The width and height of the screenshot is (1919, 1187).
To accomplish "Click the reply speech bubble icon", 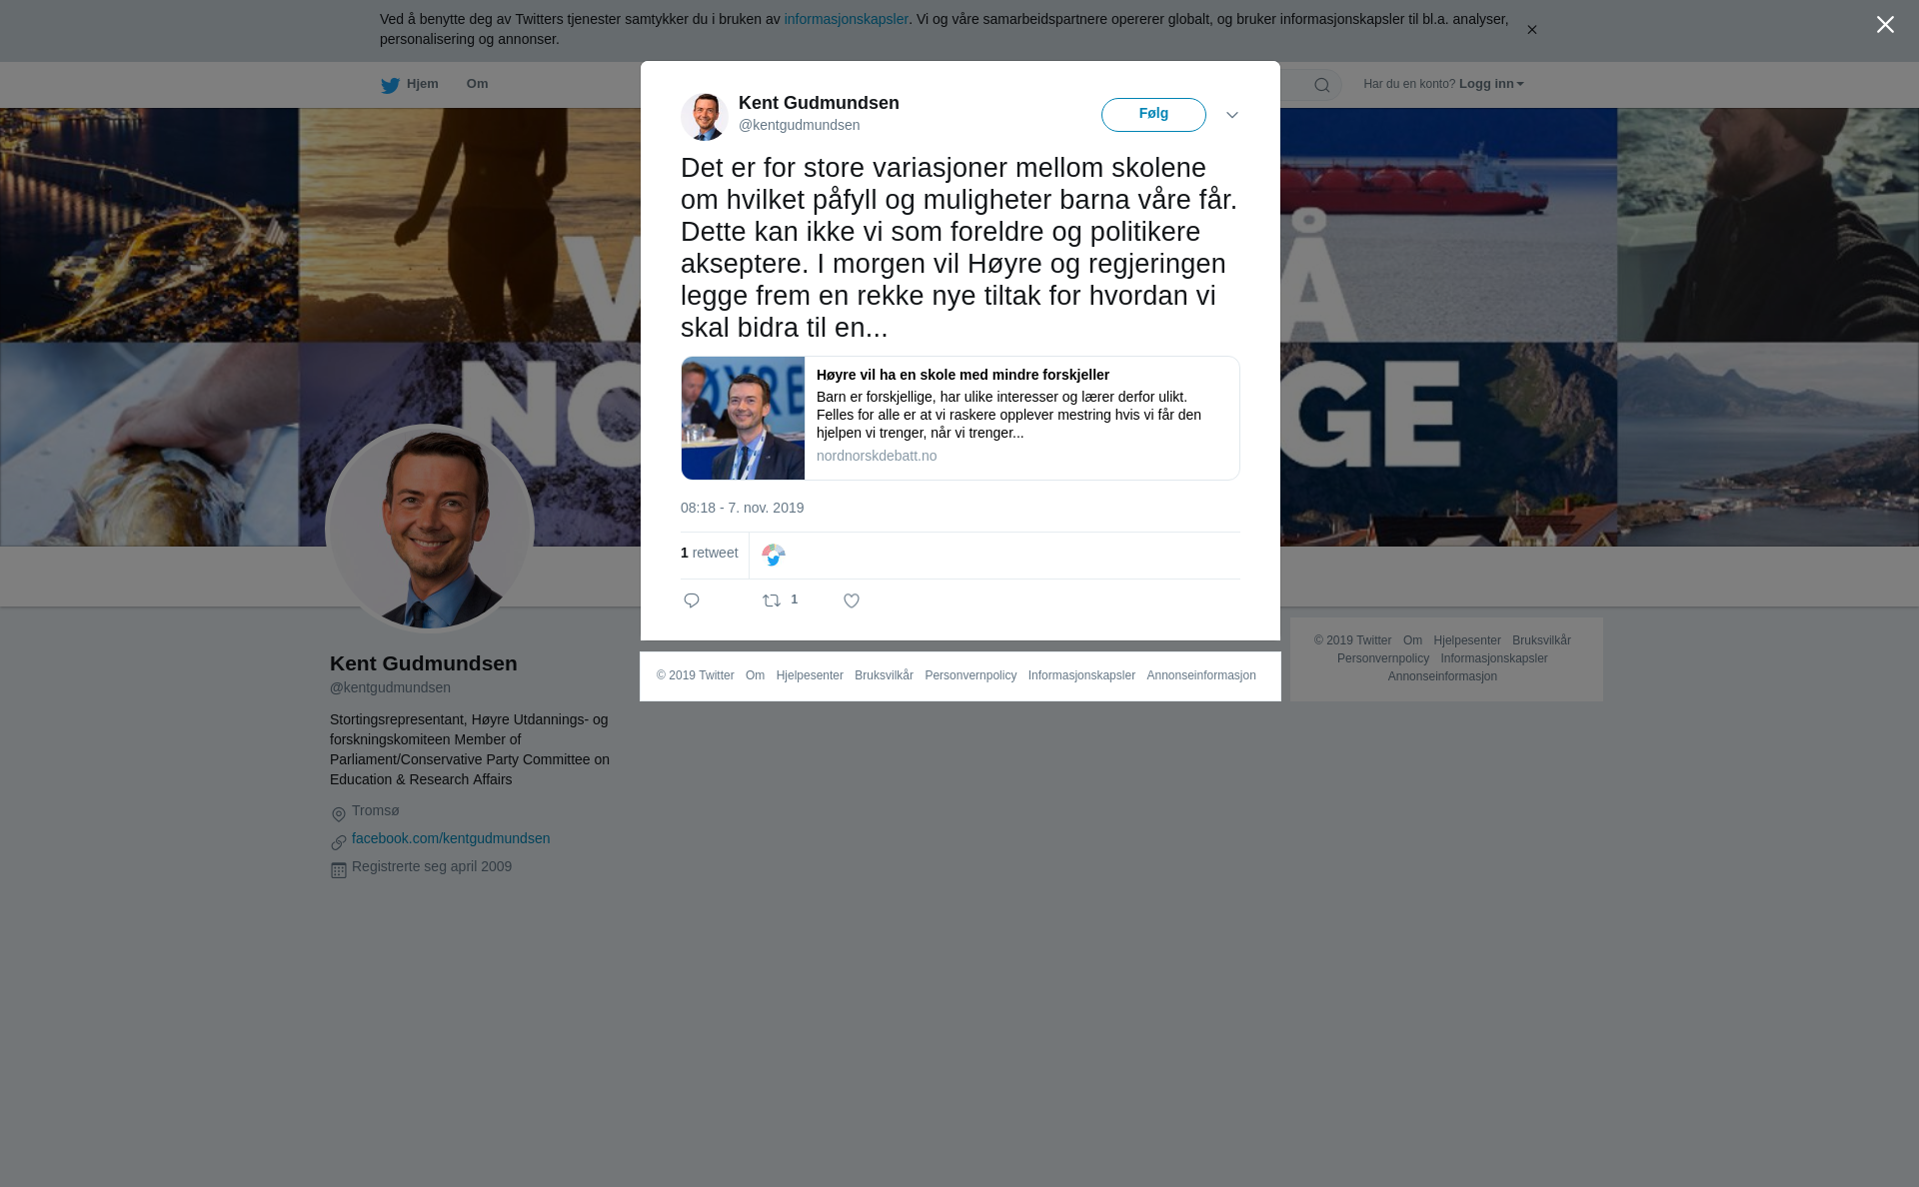I will tap(692, 600).
